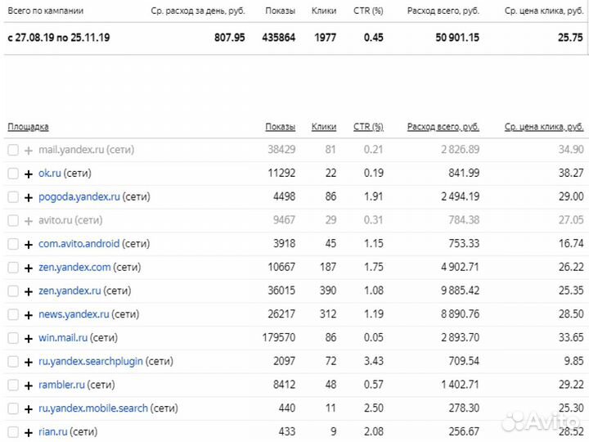Sort by Показы column header
This screenshot has height=442, width=589.
[x=280, y=127]
